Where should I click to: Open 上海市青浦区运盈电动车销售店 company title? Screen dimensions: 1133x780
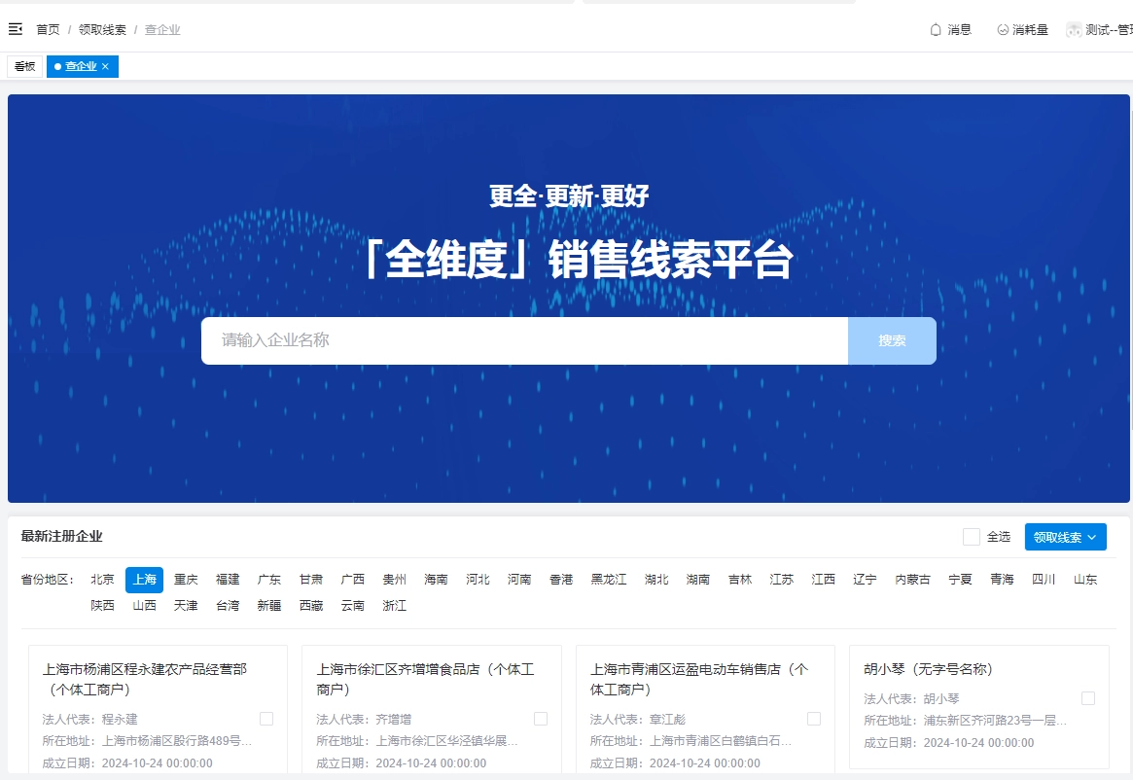click(x=698, y=680)
